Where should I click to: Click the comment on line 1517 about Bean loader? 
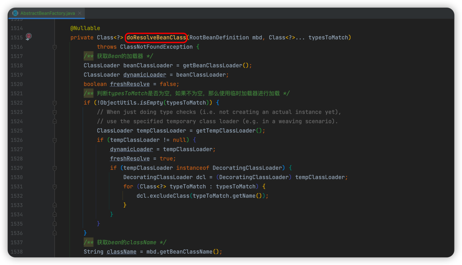pyautogui.click(x=118, y=56)
